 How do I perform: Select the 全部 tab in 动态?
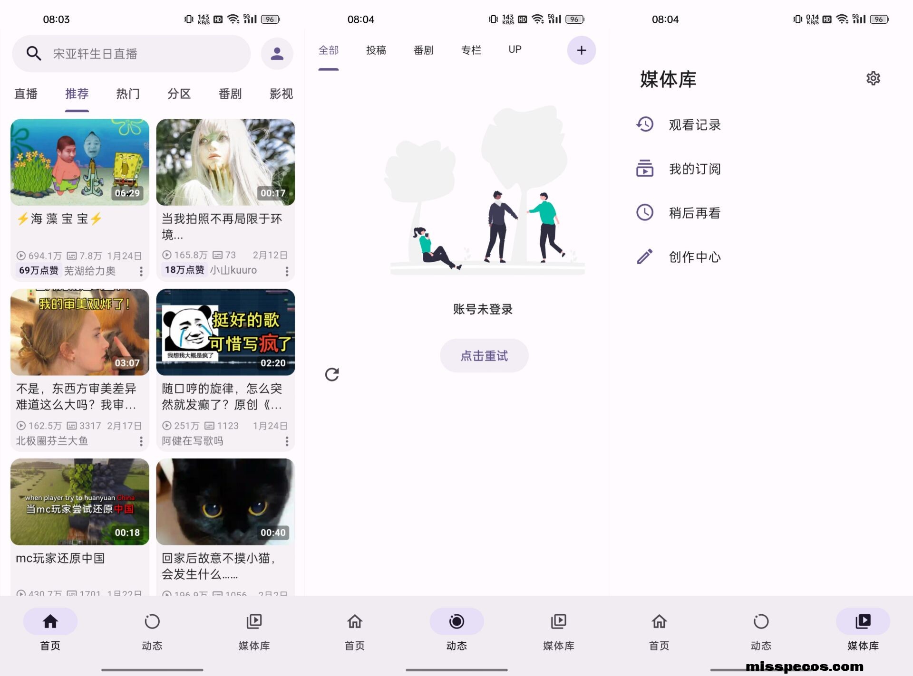[329, 50]
